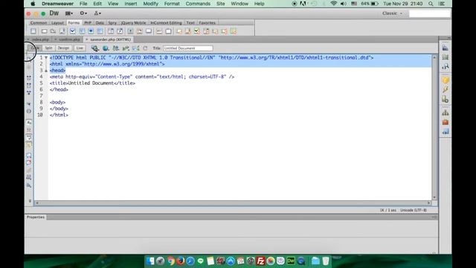Open the Modify menu
The width and height of the screenshot is (476, 268).
click(x=150, y=4)
